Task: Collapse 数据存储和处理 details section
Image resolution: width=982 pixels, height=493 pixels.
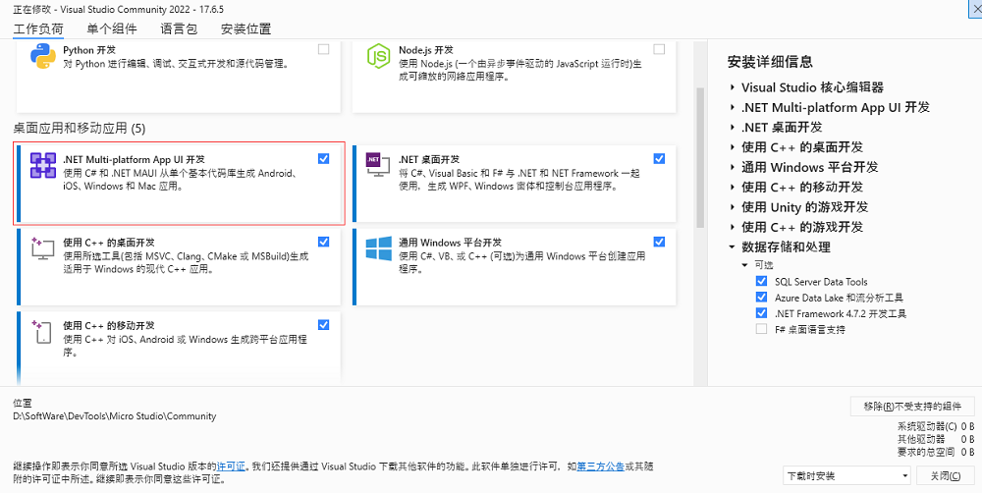Action: tap(733, 246)
